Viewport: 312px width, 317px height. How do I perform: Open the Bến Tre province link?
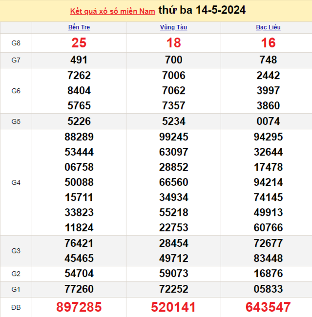coord(79,27)
